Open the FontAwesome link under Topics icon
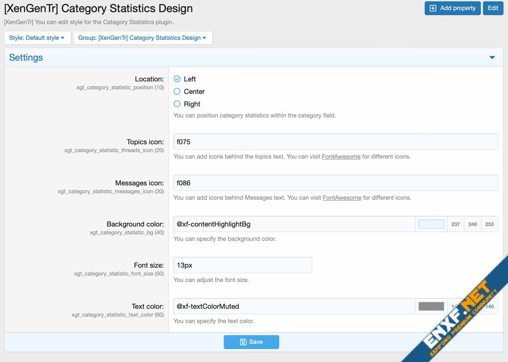Image resolution: width=508 pixels, height=362 pixels. tap(341, 157)
